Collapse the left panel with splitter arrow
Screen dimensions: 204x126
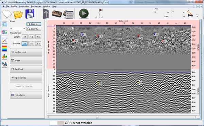pos(46,69)
